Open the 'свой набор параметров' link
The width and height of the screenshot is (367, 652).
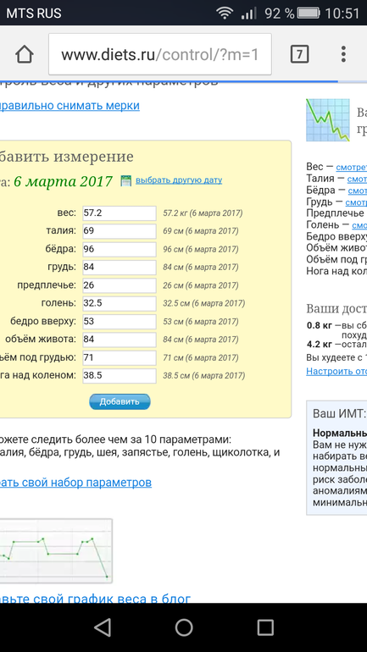pyautogui.click(x=75, y=483)
